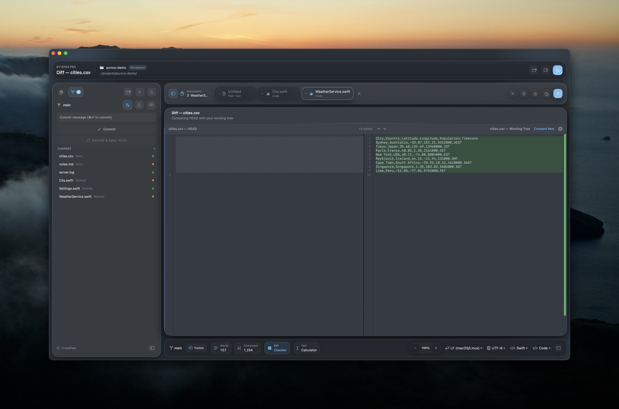This screenshot has width=619, height=409.
Task: Toggle the Diff Checker tool
Action: point(277,348)
